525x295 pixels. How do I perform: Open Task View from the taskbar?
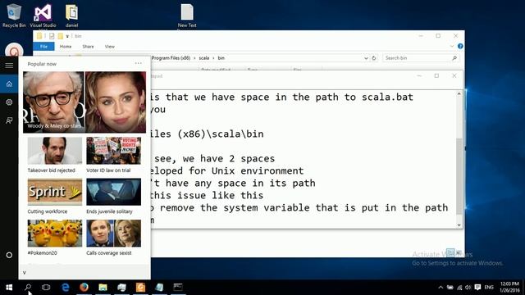tap(46, 288)
